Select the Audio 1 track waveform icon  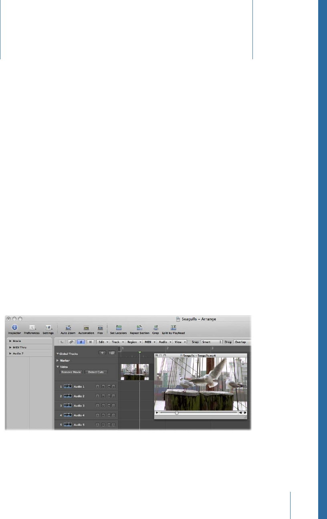point(67,386)
